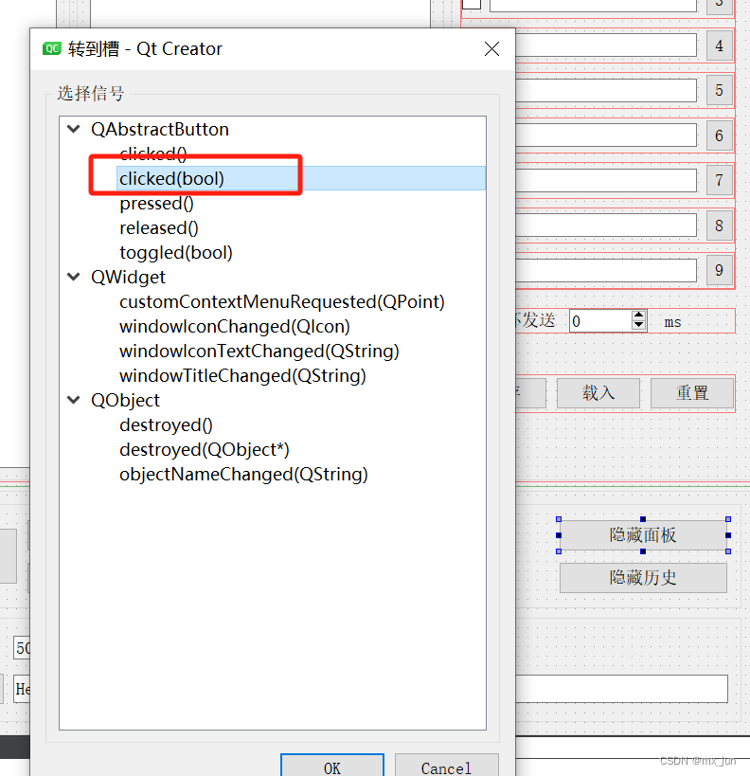Image resolution: width=750 pixels, height=776 pixels.
Task: Decrease the ms spinbox value
Action: (638, 325)
